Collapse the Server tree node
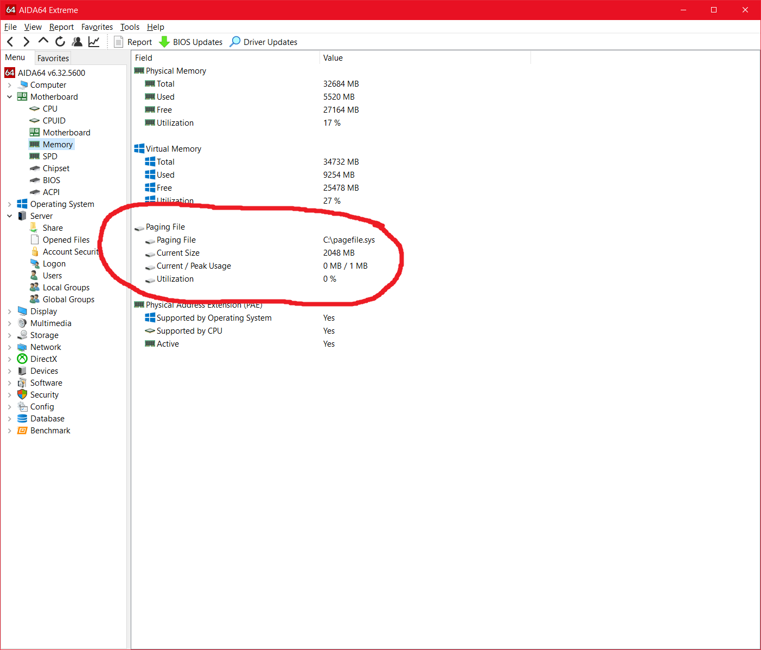 [9, 216]
